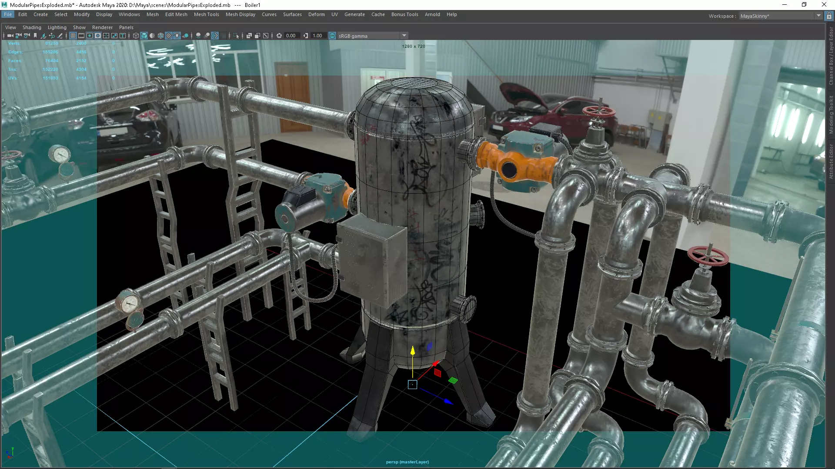835x469 pixels.
Task: Switch to Wireframe display mode
Action: pyautogui.click(x=136, y=36)
